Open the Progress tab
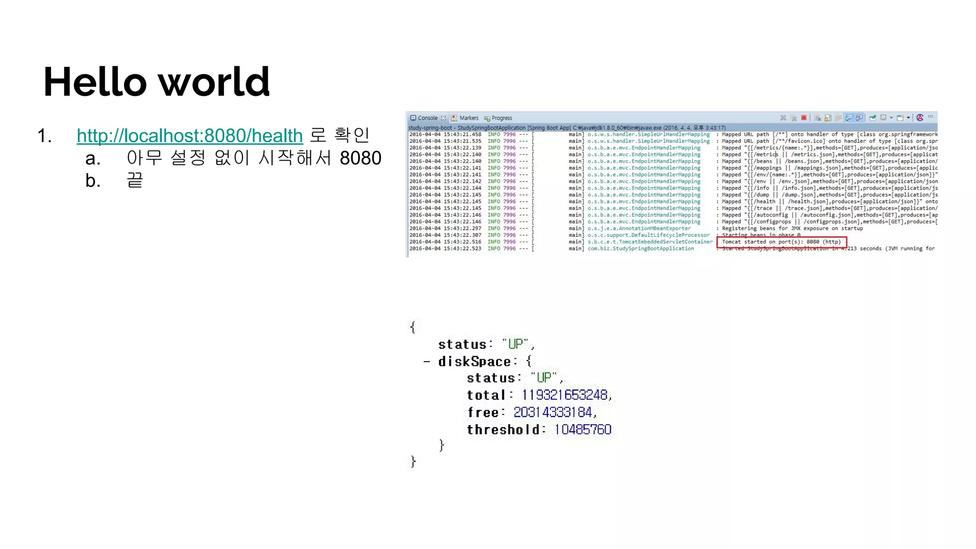Viewport: 976px width, 549px height. click(x=498, y=118)
